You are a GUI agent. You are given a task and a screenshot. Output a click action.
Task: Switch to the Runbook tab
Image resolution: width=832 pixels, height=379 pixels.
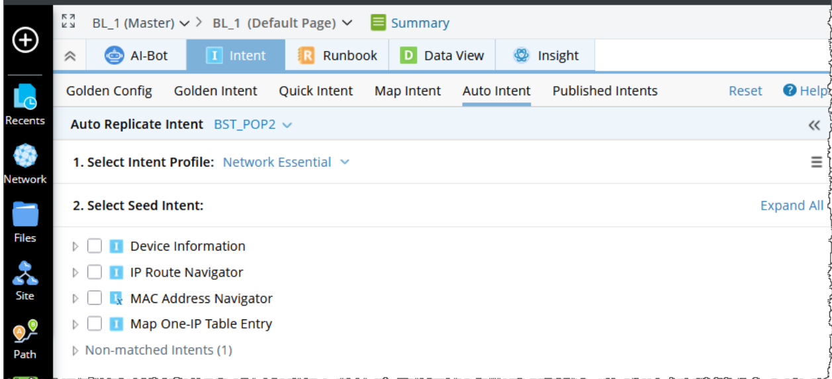pyautogui.click(x=337, y=56)
